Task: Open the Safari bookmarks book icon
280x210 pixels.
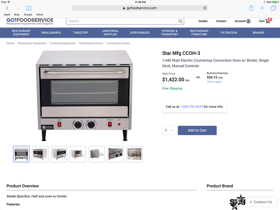Action: point(29,8)
